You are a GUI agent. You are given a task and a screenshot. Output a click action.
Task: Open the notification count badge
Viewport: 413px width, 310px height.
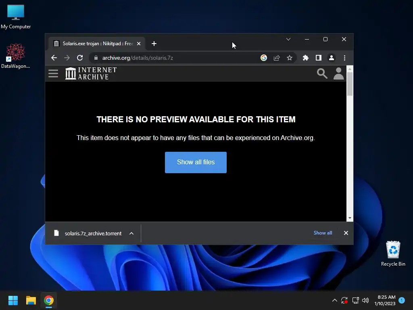click(402, 300)
